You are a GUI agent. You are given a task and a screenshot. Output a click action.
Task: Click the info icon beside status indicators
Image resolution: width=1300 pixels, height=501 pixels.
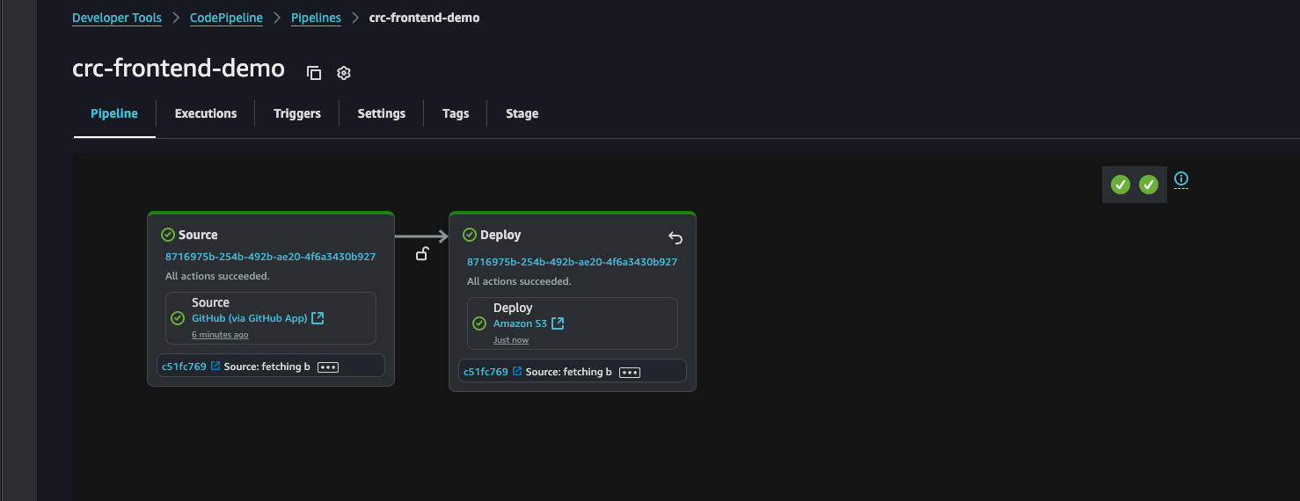[x=1181, y=178]
